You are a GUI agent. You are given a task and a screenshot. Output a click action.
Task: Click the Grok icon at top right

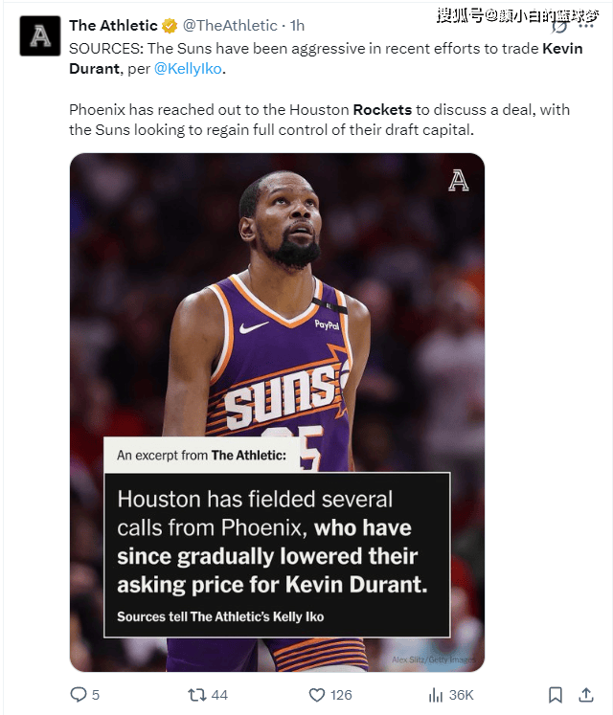coord(556,26)
